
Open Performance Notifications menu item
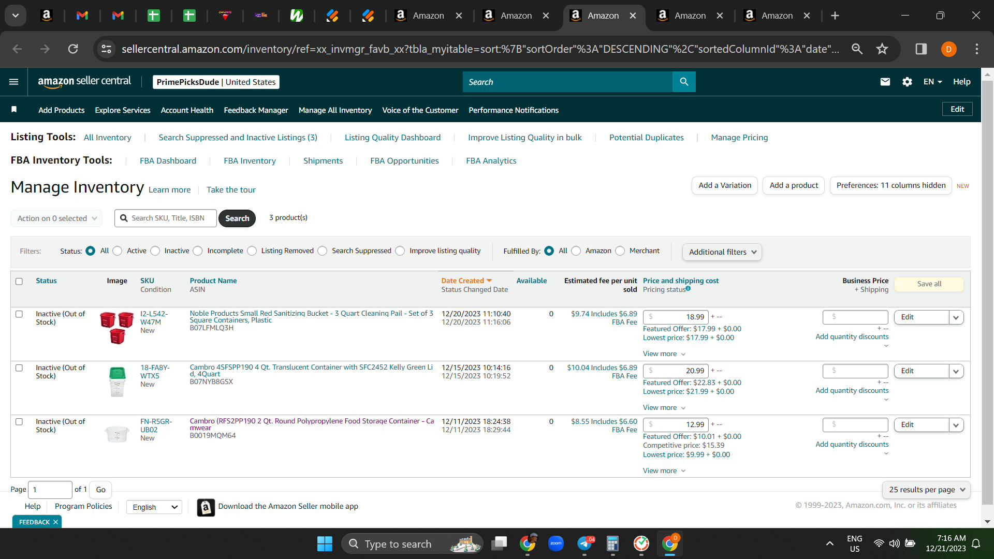point(514,110)
